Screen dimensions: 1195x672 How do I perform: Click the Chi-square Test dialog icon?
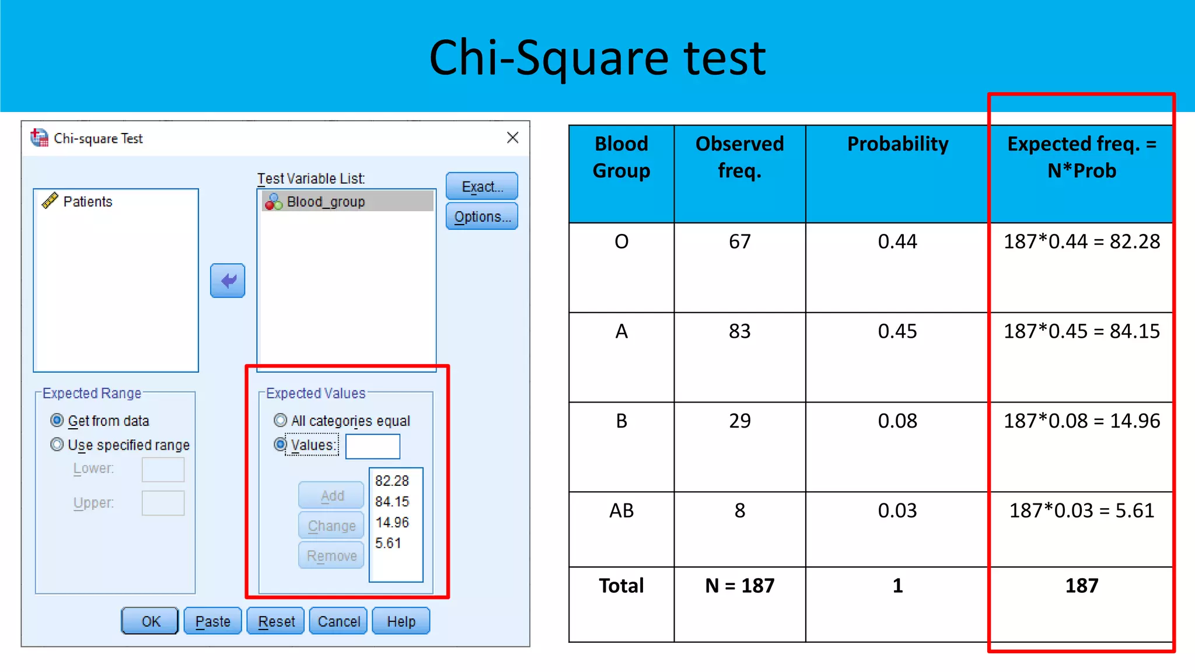click(x=39, y=138)
